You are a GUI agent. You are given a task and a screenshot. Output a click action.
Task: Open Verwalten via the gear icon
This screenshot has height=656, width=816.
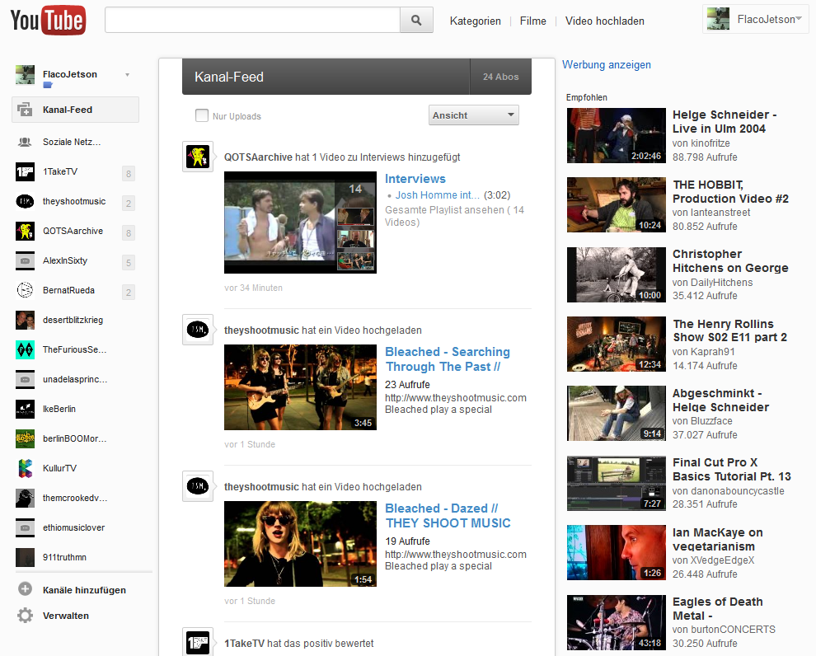pyautogui.click(x=26, y=616)
